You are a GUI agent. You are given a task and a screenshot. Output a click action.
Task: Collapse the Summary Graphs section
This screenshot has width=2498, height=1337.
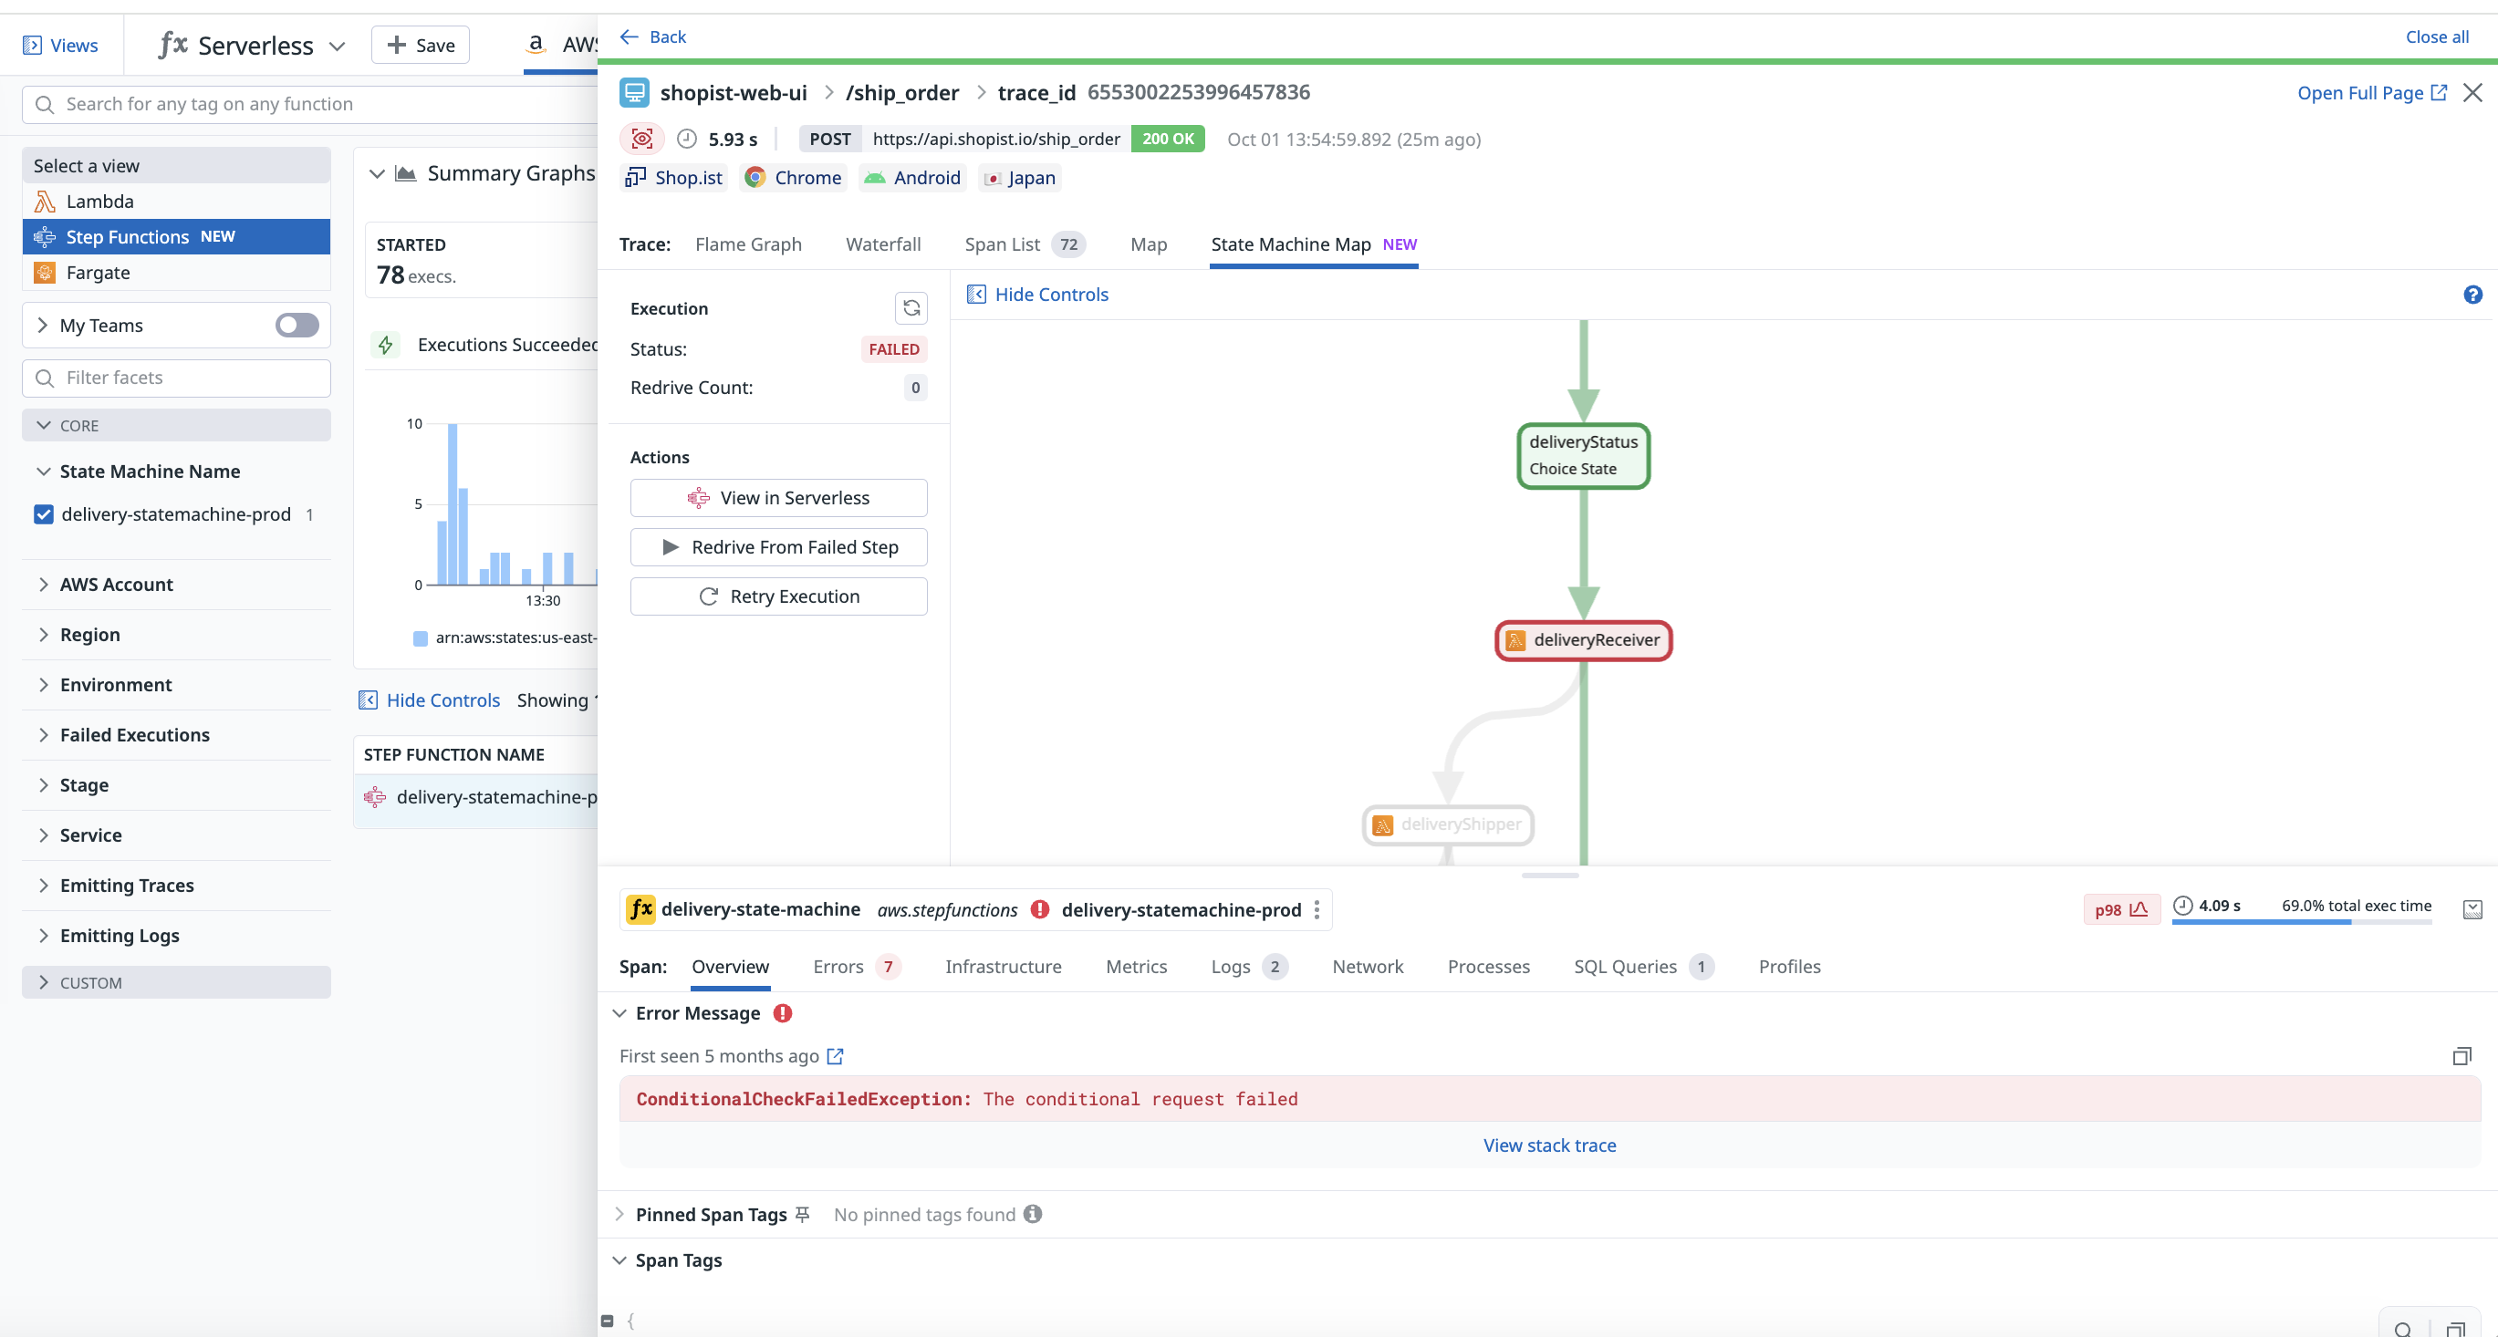377,174
